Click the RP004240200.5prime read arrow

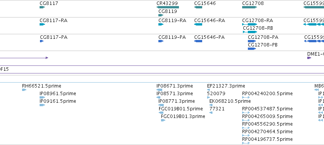pyautogui.click(x=246, y=97)
